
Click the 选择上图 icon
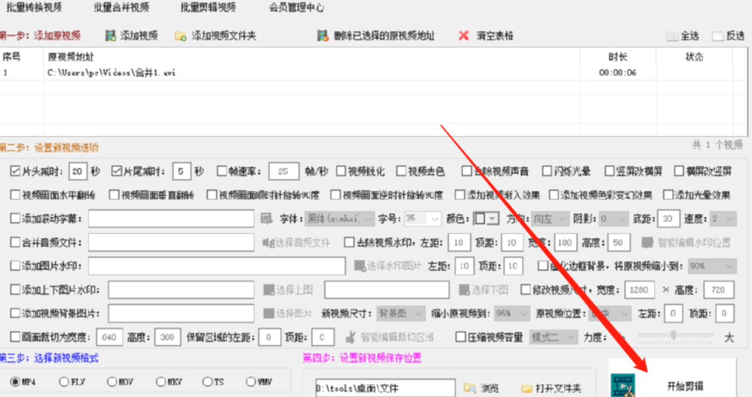(x=269, y=289)
